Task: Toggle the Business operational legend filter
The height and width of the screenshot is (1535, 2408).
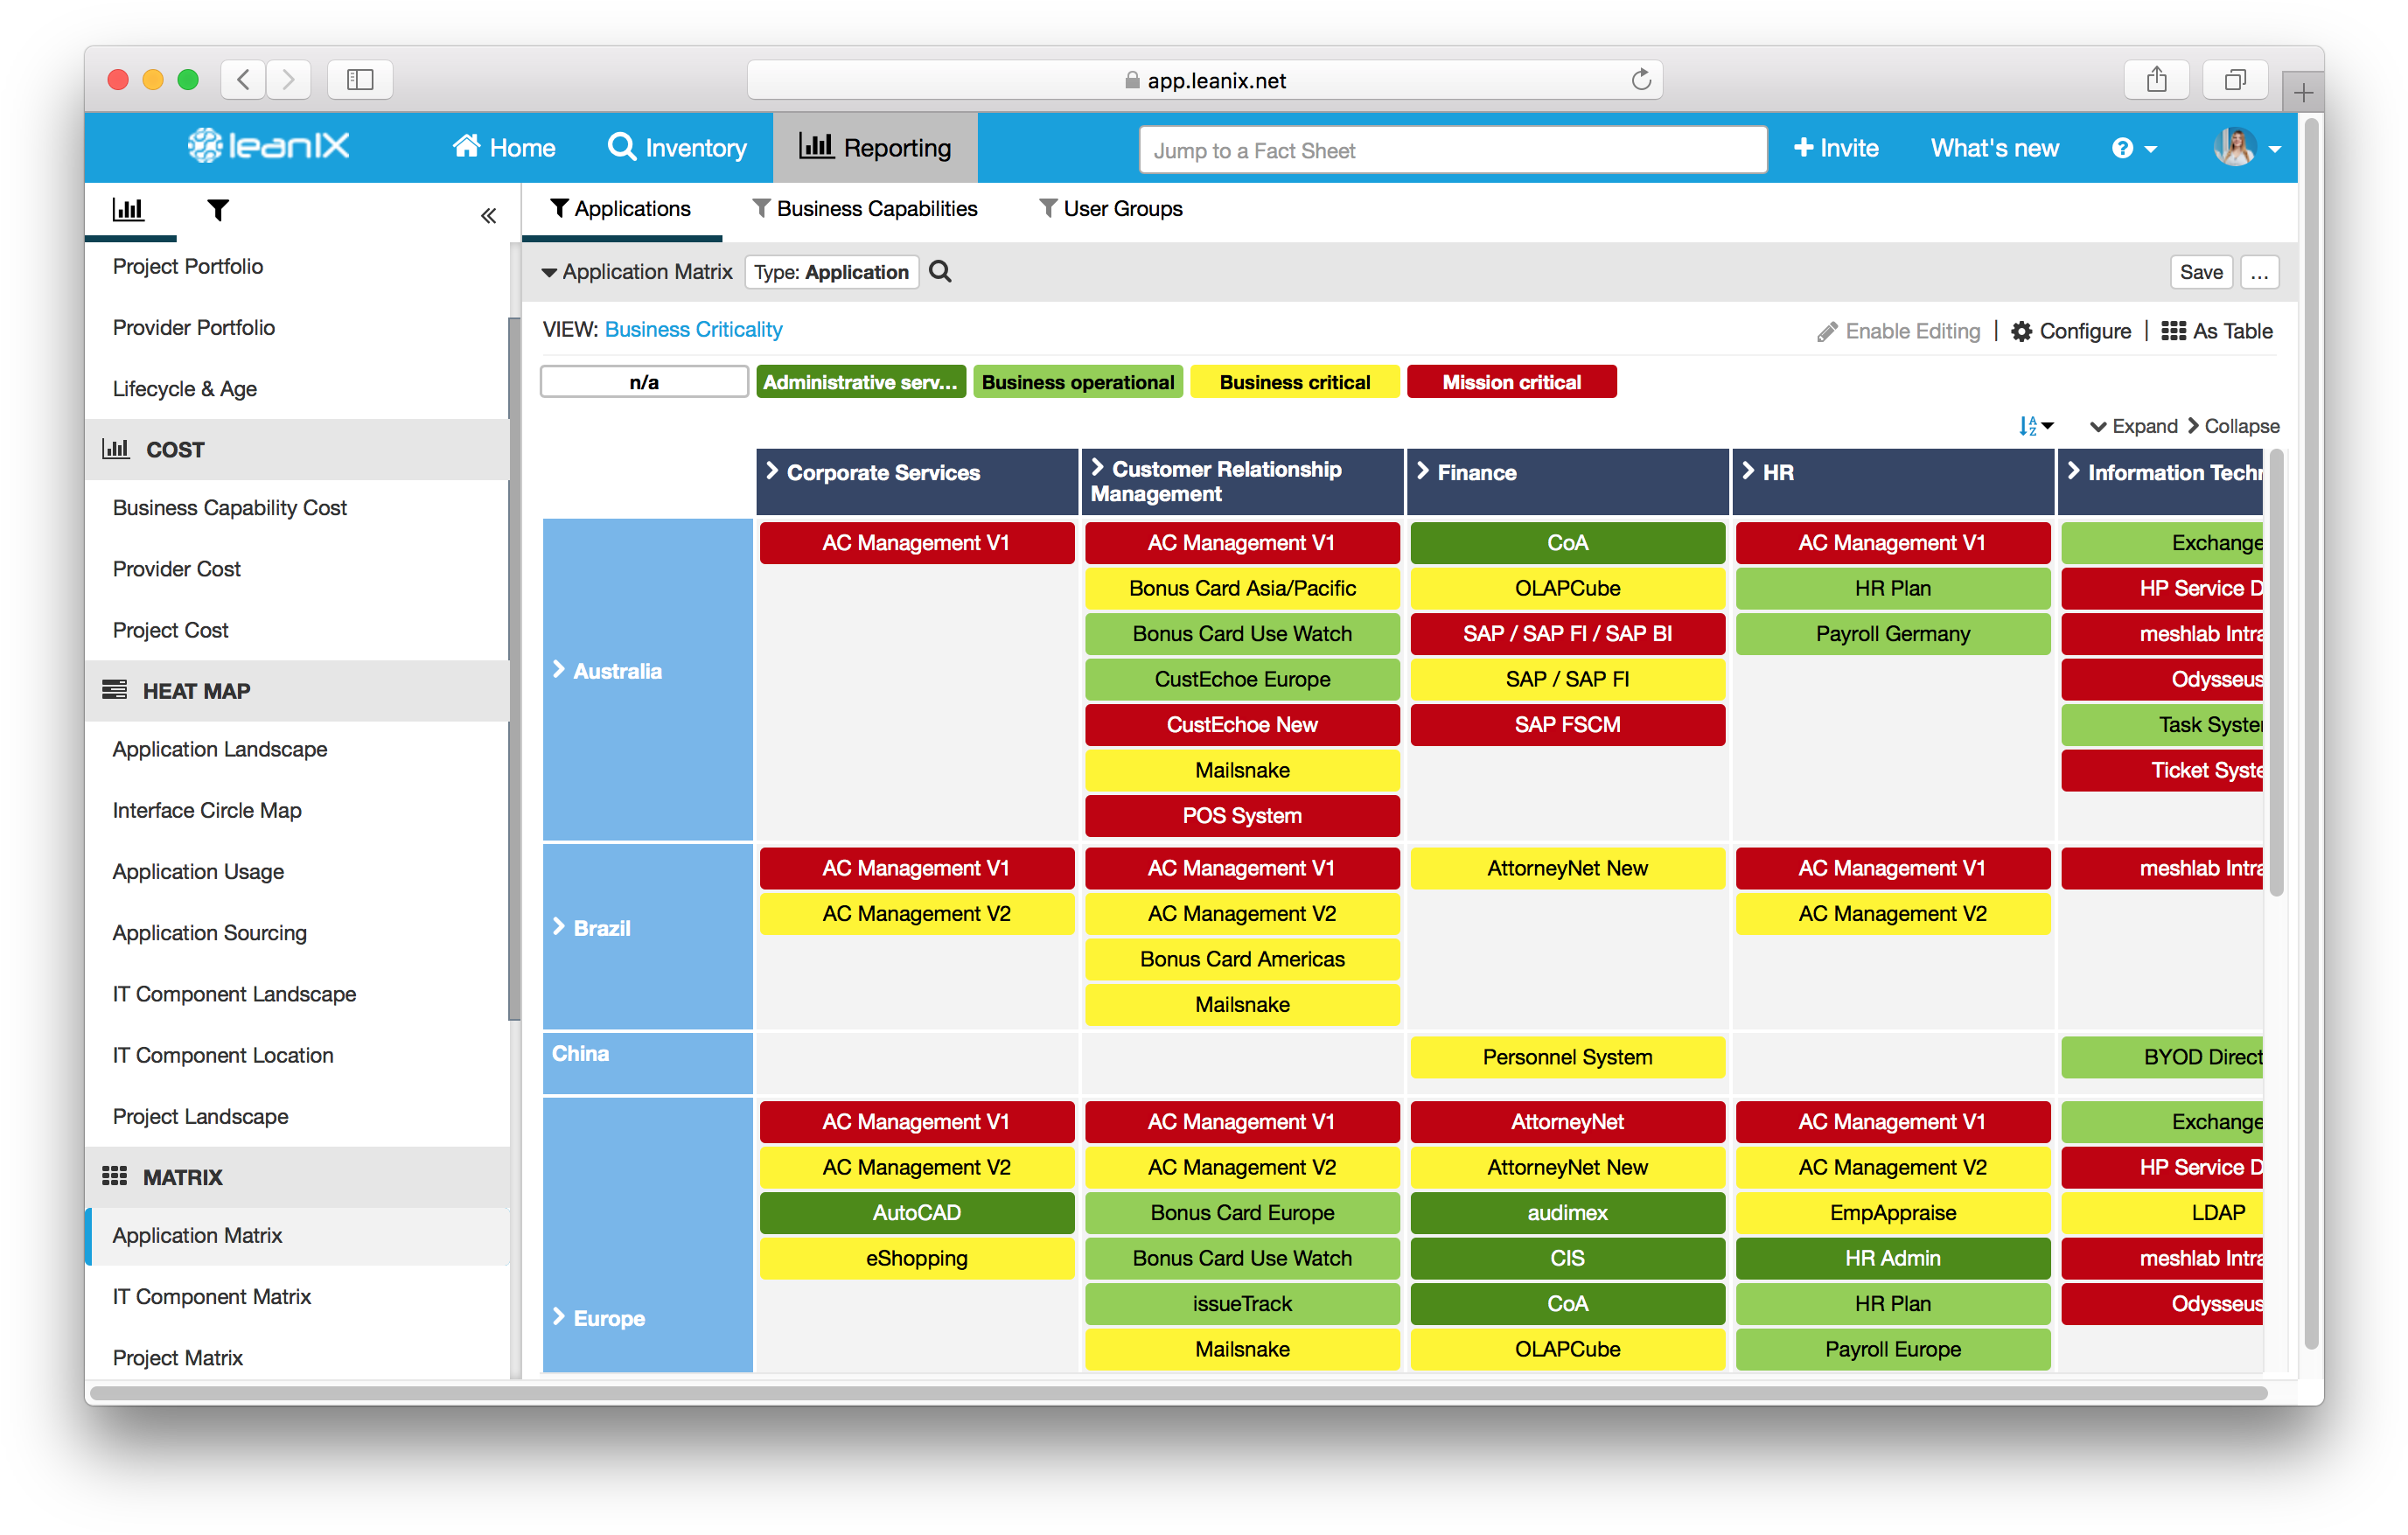Action: point(1077,381)
